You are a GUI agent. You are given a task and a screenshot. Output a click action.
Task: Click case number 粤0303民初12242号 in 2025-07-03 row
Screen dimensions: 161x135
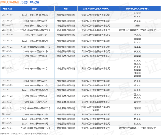(35, 15)
